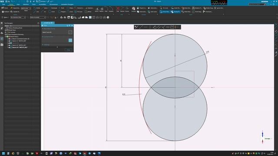Toggle checkbox of the greyed feature row

coord(9,43)
